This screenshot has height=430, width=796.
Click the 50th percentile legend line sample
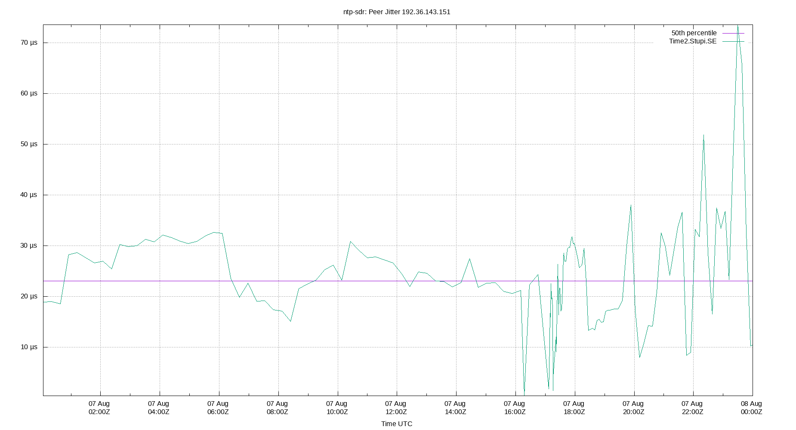tap(733, 33)
